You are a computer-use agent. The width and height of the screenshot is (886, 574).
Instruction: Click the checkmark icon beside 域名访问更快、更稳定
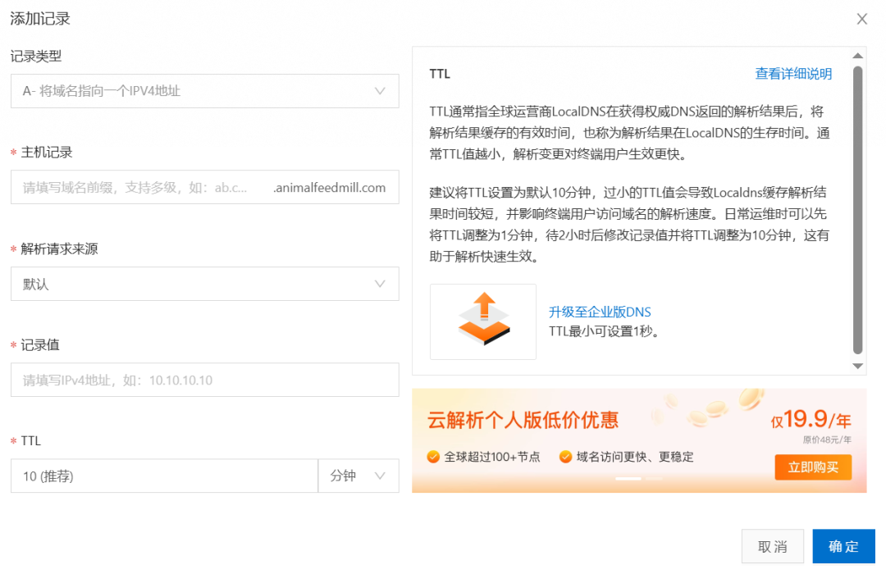[x=565, y=457]
